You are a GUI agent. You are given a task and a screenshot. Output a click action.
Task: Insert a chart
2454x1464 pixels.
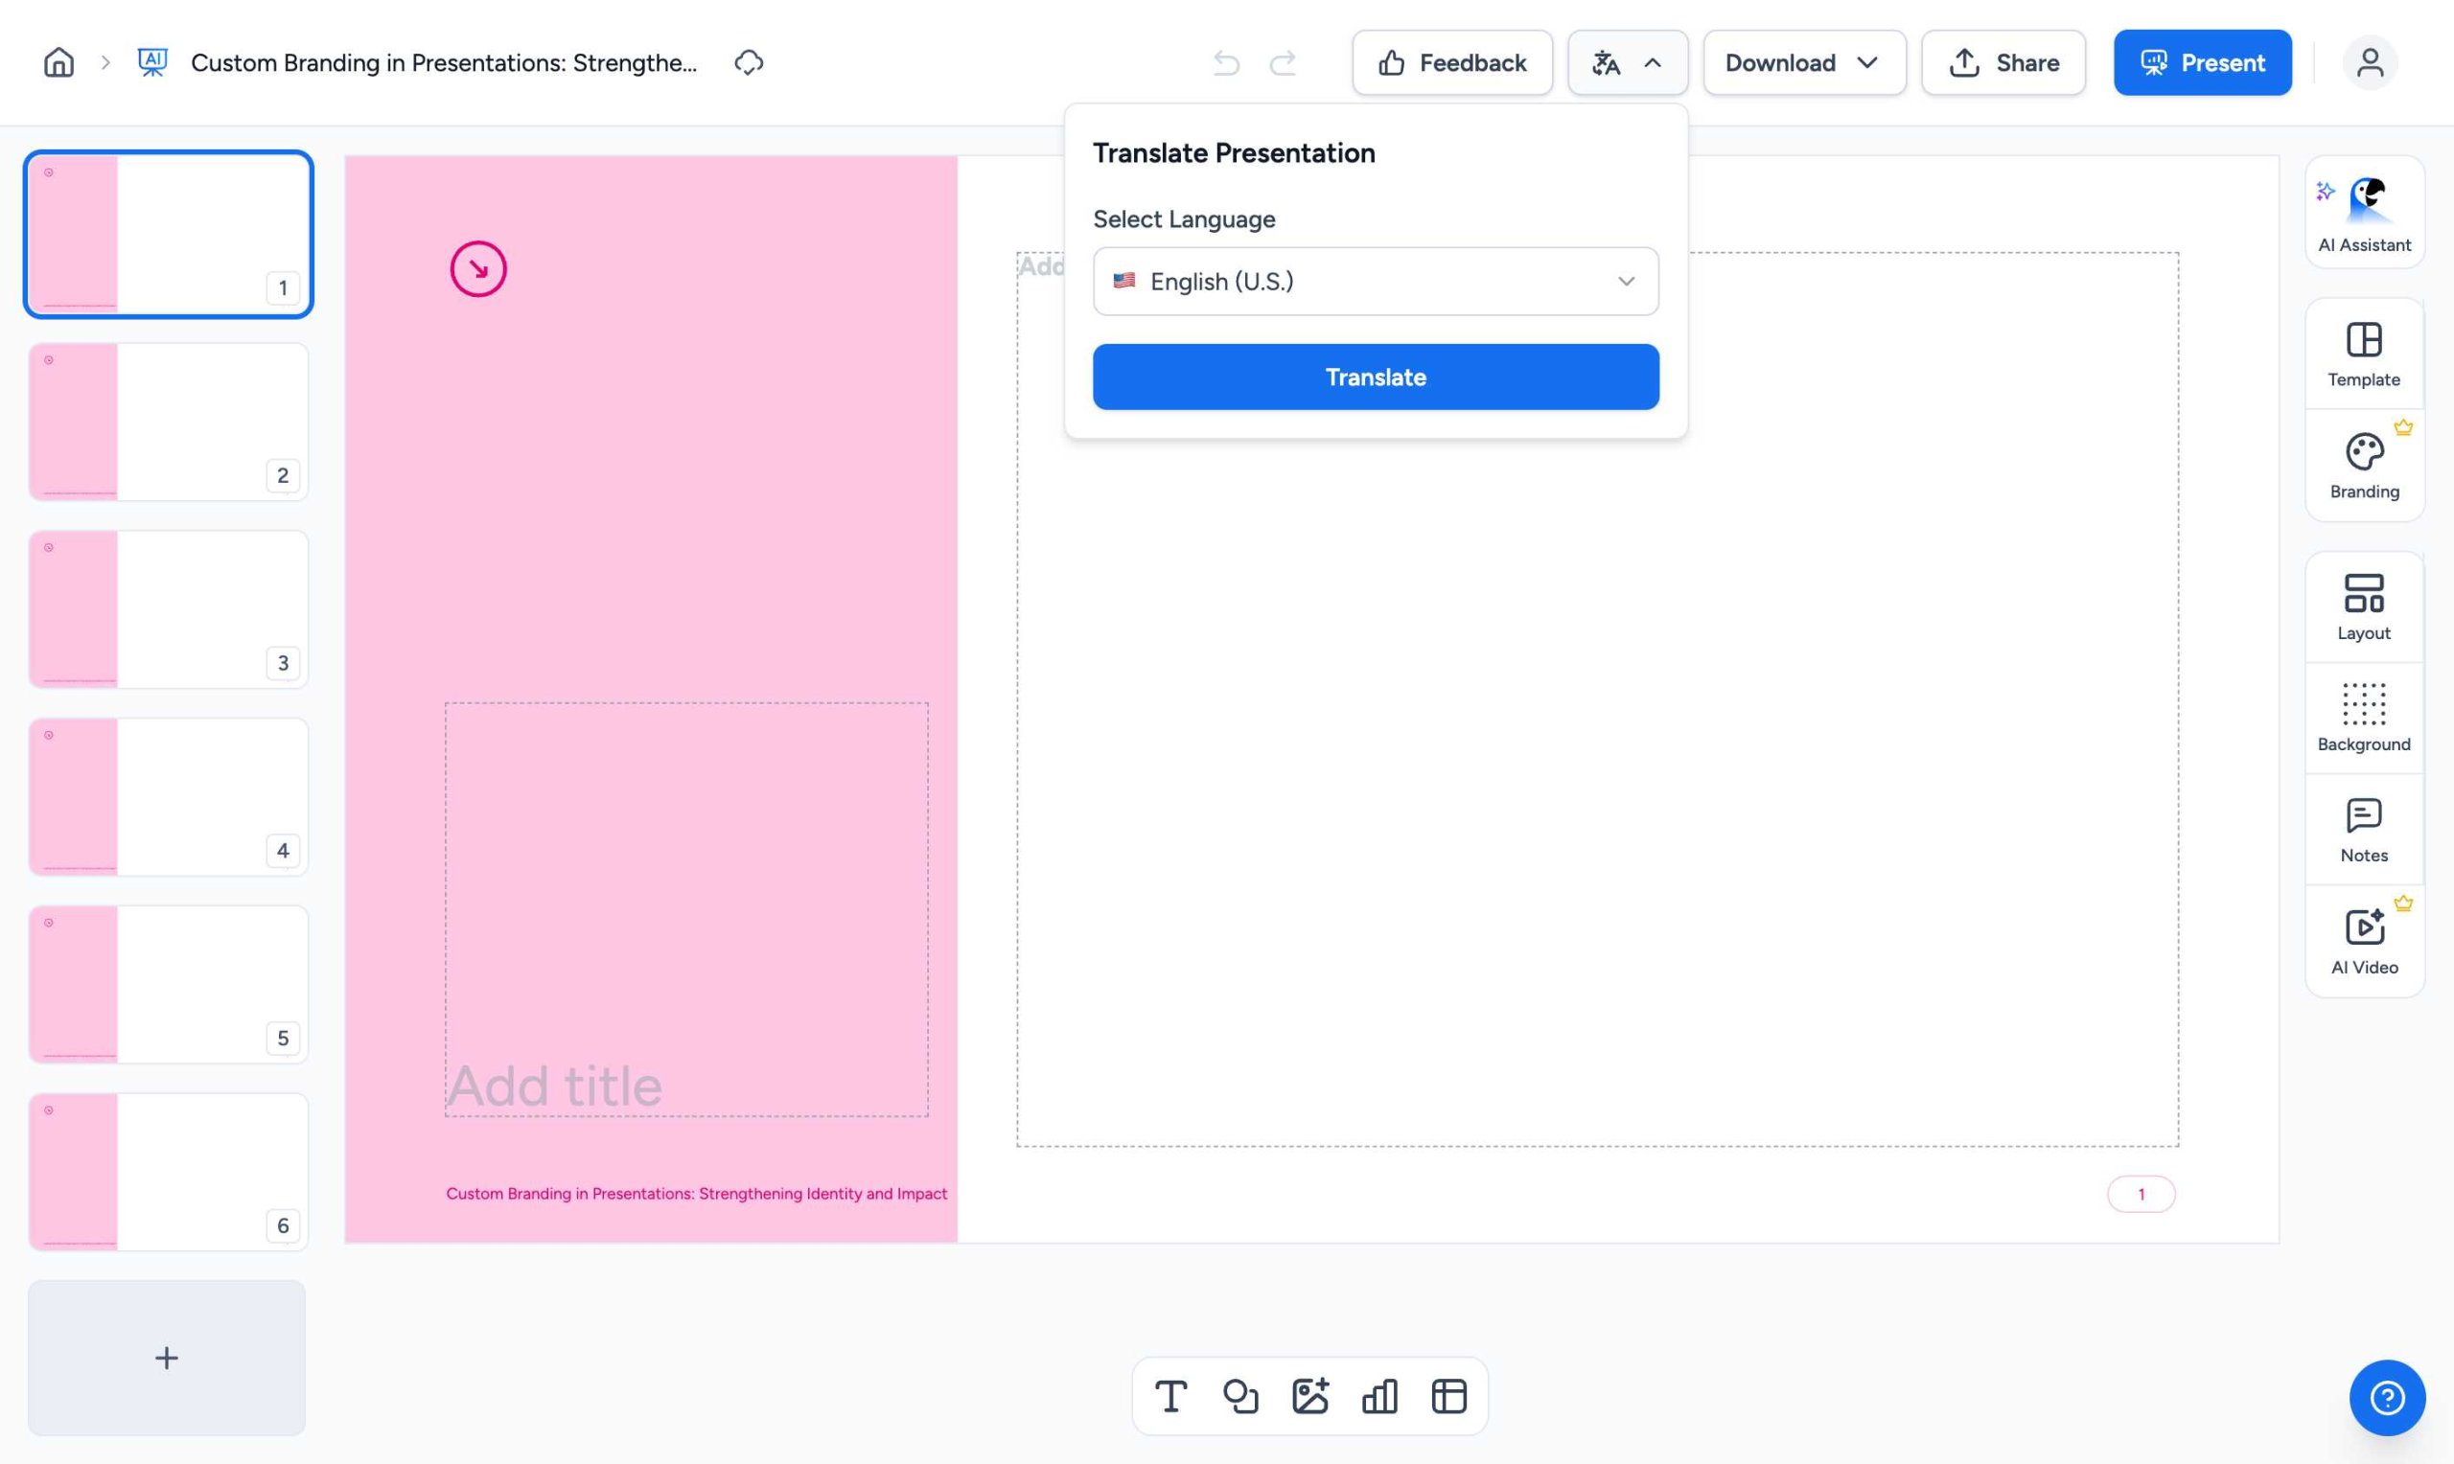pyautogui.click(x=1379, y=1396)
